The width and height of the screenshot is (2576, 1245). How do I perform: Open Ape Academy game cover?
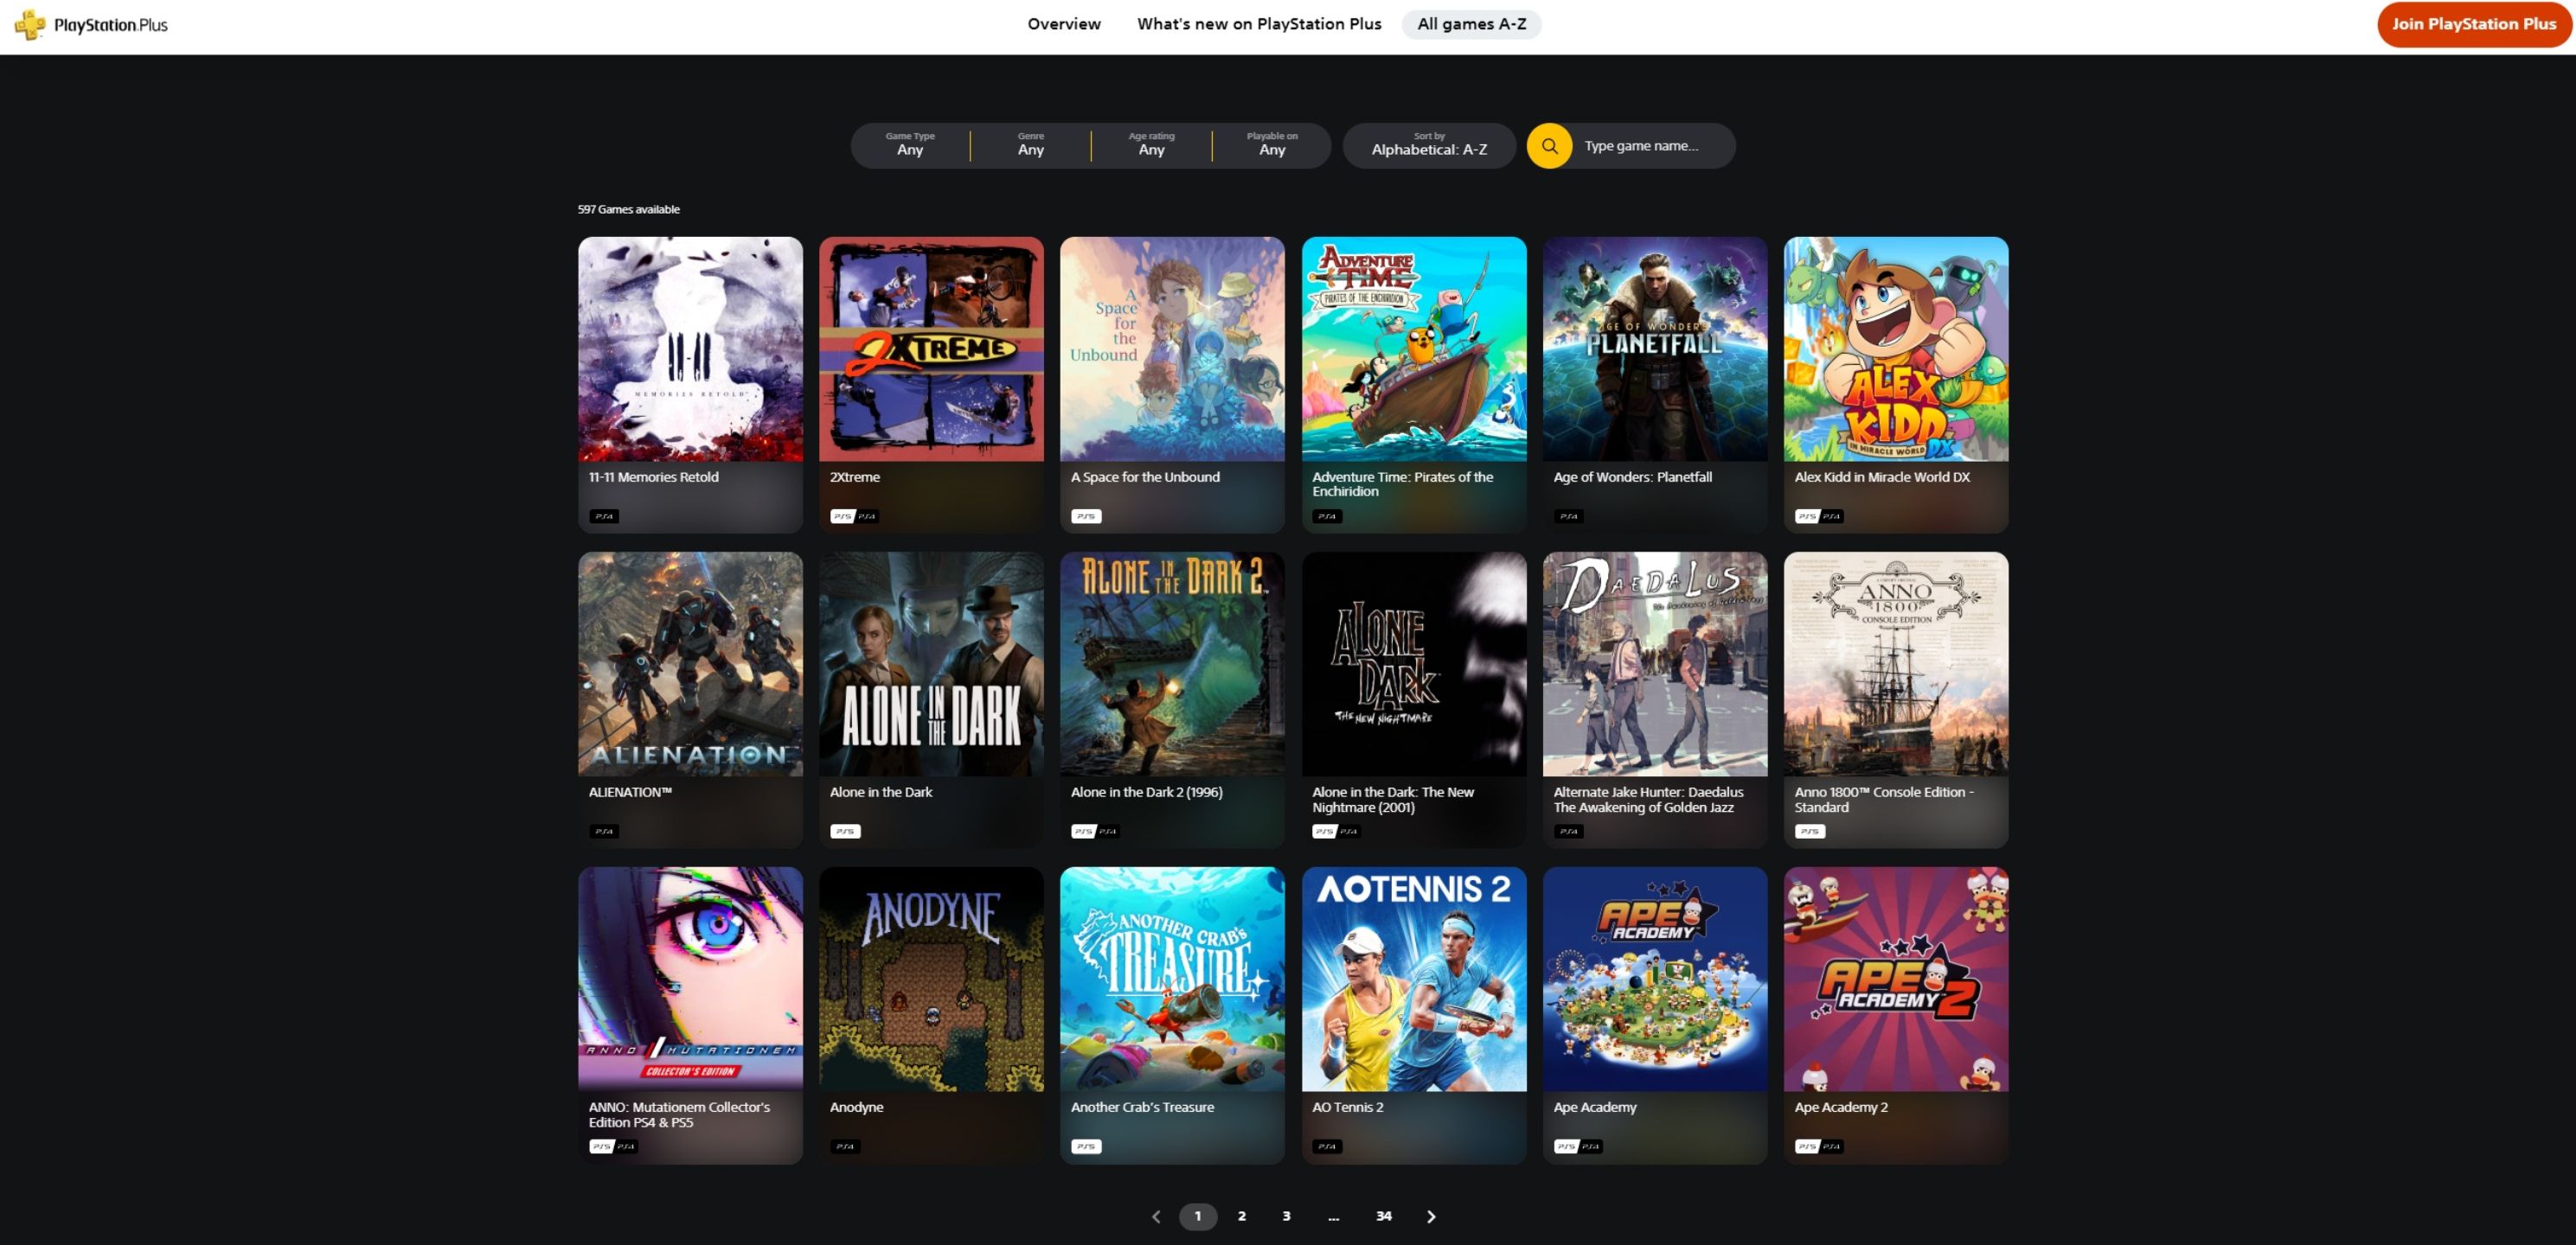1655,980
